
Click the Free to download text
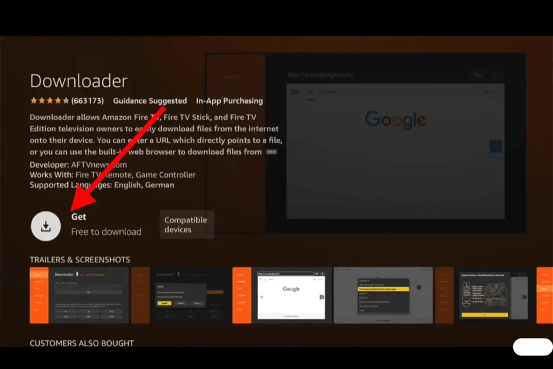[106, 232]
